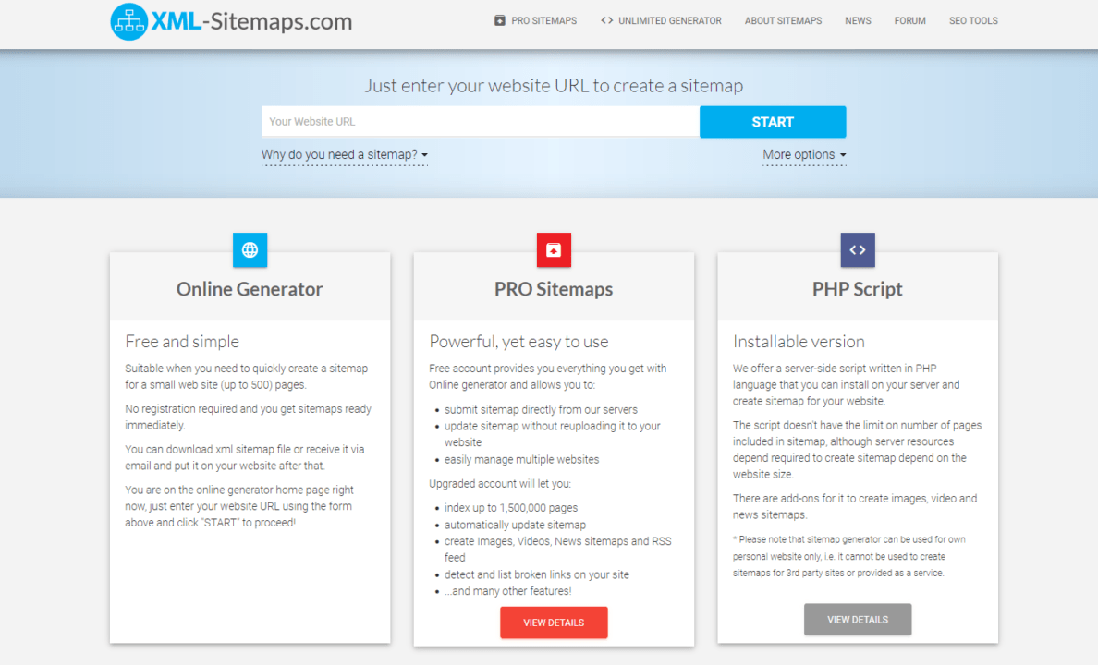Click the "PRO Sitemaps" card heading

pos(554,289)
